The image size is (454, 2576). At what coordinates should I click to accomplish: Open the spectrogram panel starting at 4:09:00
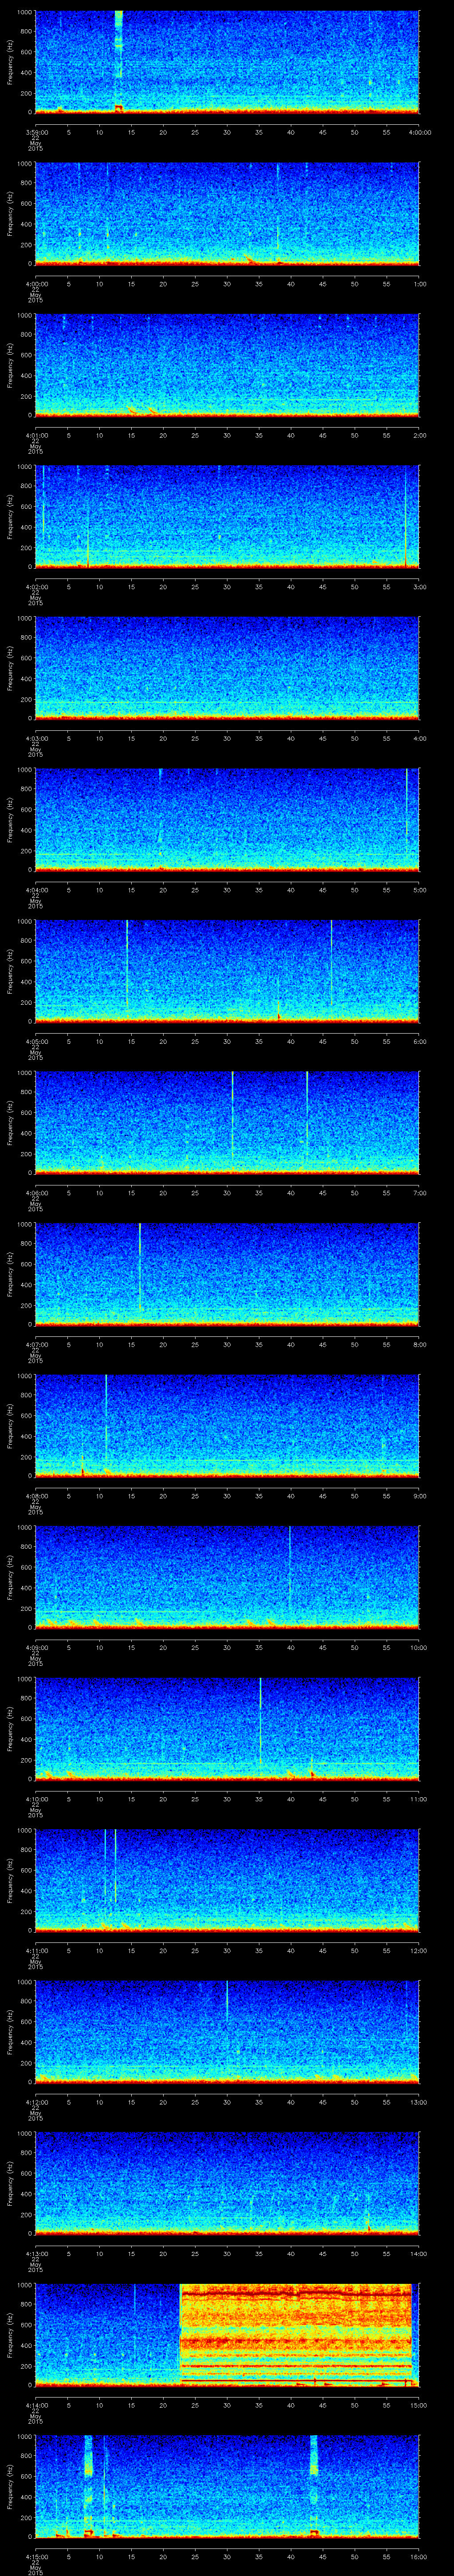click(x=227, y=1577)
